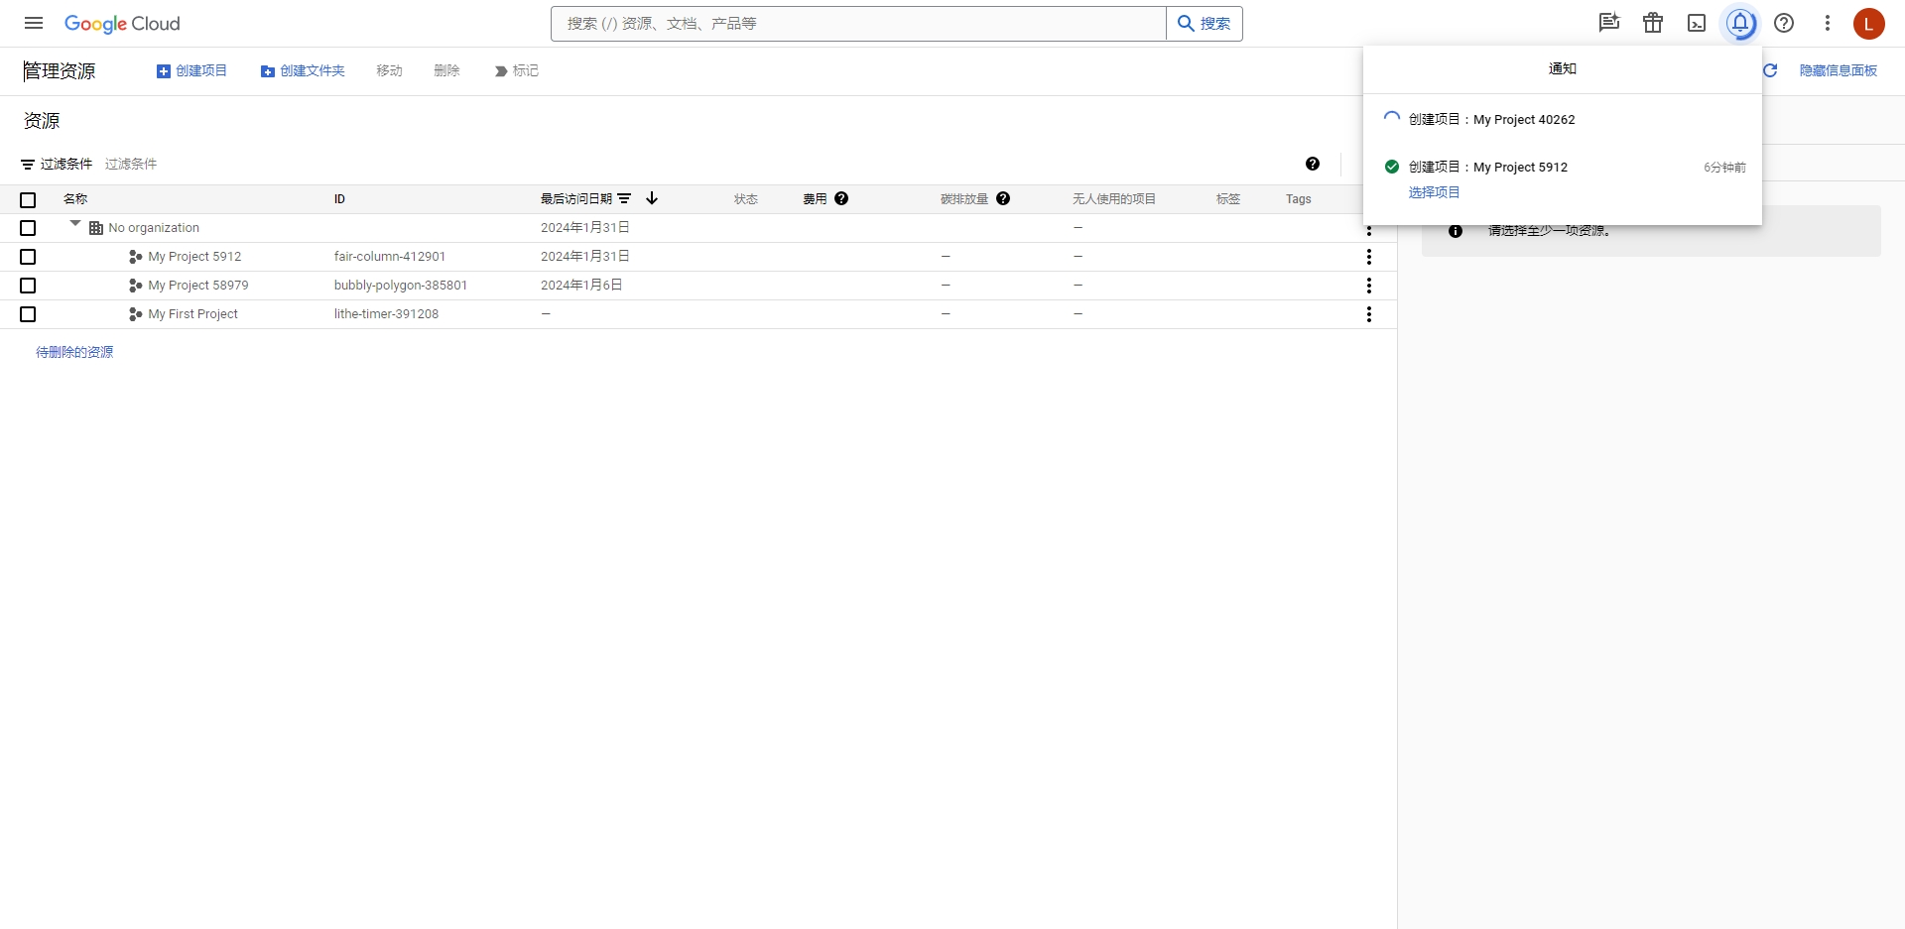Activate Cloud Shell terminal icon
This screenshot has height=929, width=1905.
1697,23
